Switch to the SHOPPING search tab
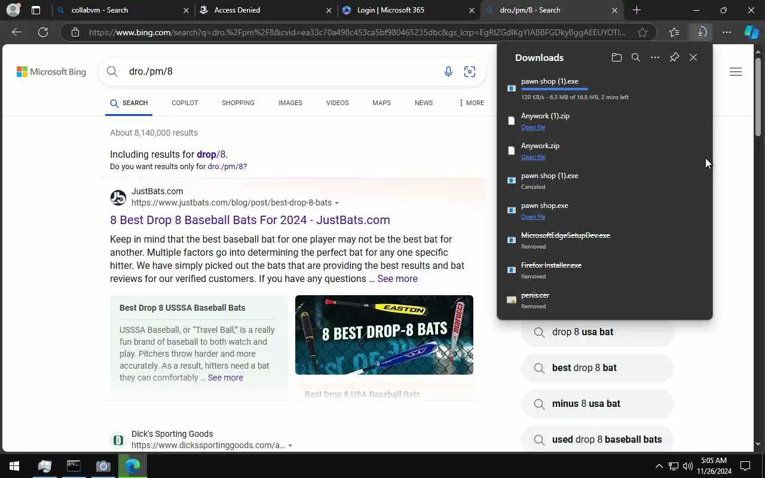 tap(238, 103)
